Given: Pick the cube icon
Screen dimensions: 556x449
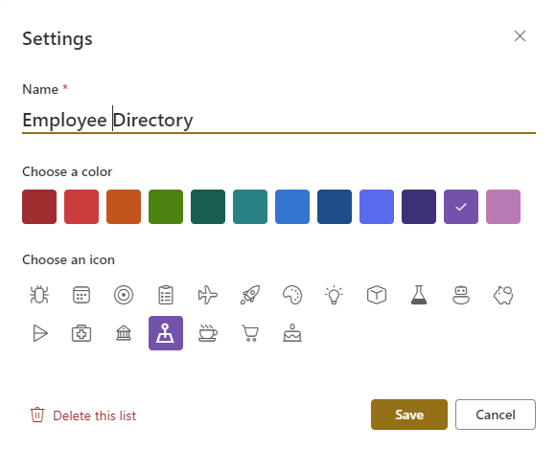Looking at the screenshot, I should (377, 295).
